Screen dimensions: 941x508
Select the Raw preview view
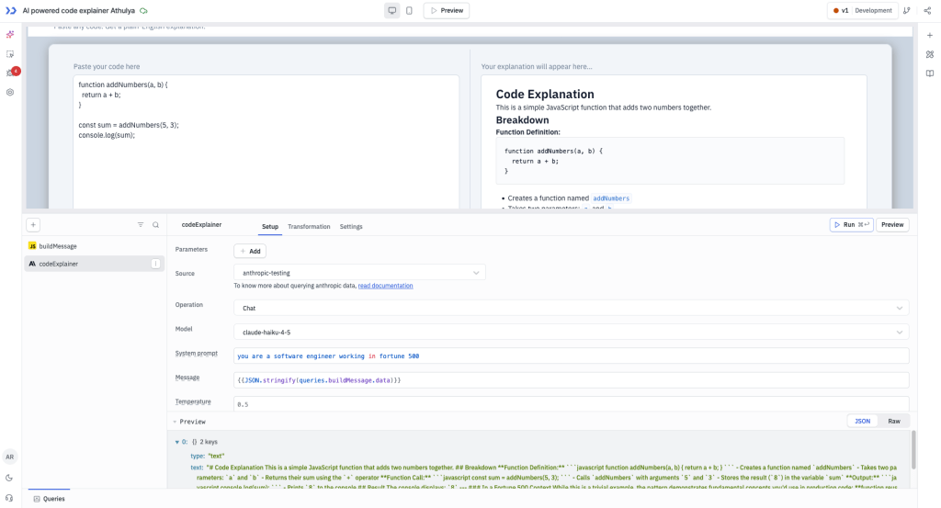(x=894, y=421)
